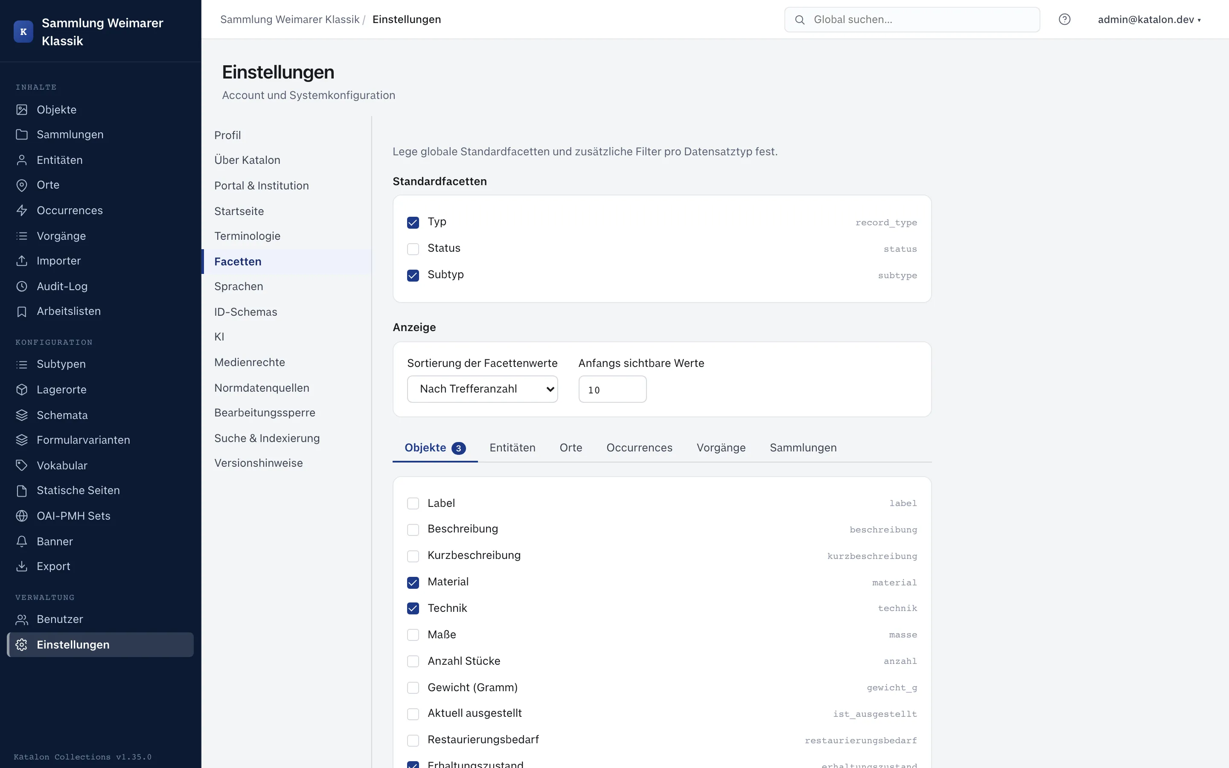The width and height of the screenshot is (1229, 768).
Task: Click the Statische Seiten file icon
Action: tap(22, 491)
